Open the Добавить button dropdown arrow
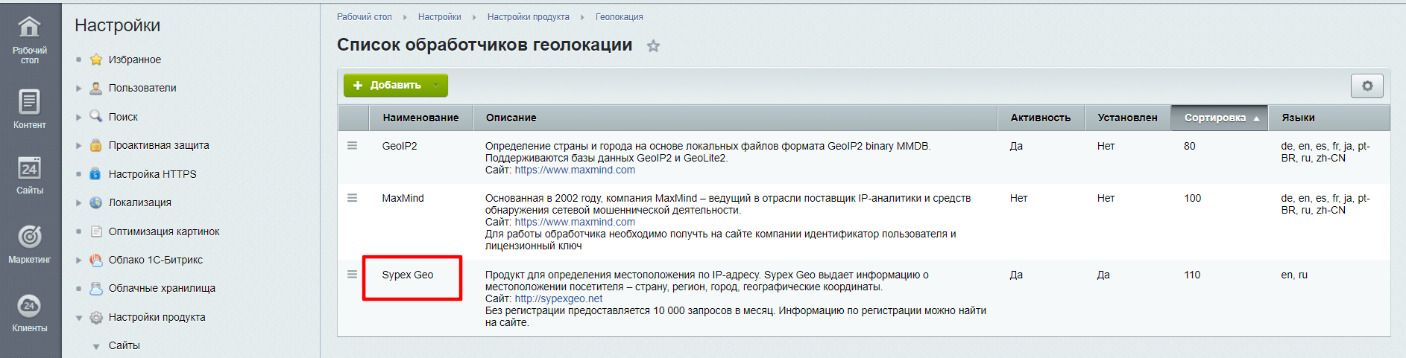 [x=436, y=86]
